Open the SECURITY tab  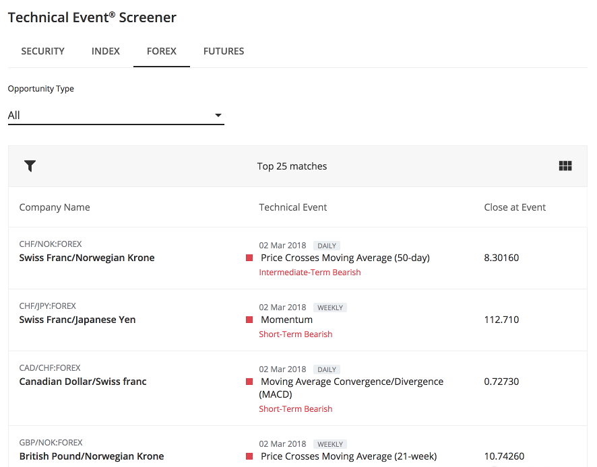pos(42,51)
